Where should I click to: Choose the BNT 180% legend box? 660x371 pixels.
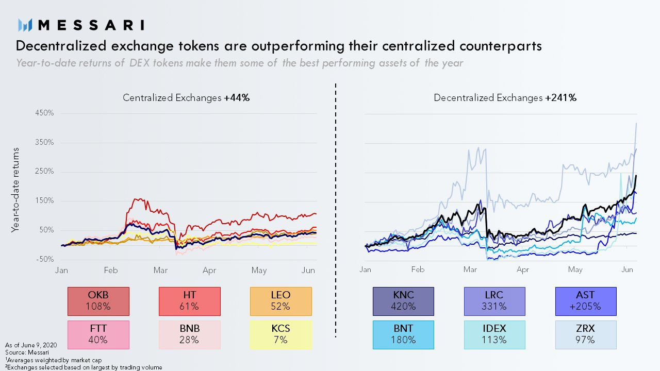pos(403,334)
